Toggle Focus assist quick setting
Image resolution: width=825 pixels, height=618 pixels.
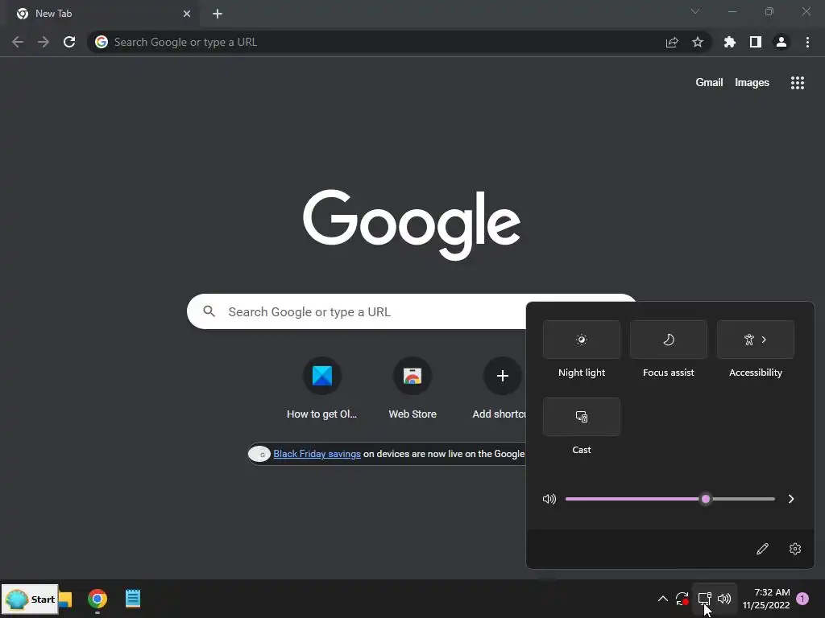tap(668, 340)
